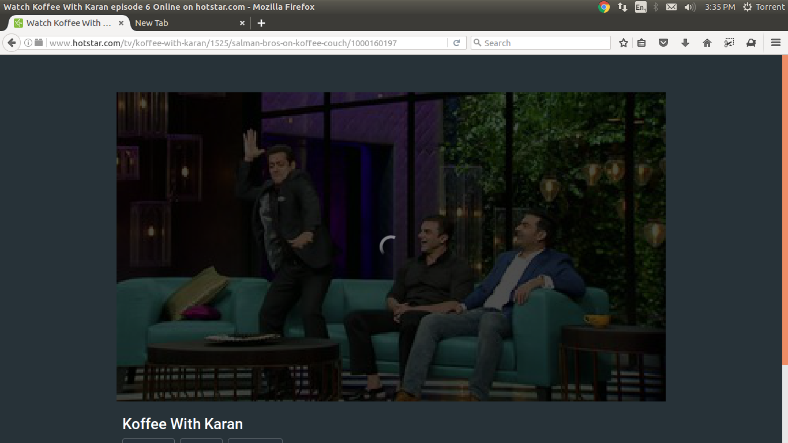
Task: Open the 3:35 PM clock menu
Action: (720, 7)
